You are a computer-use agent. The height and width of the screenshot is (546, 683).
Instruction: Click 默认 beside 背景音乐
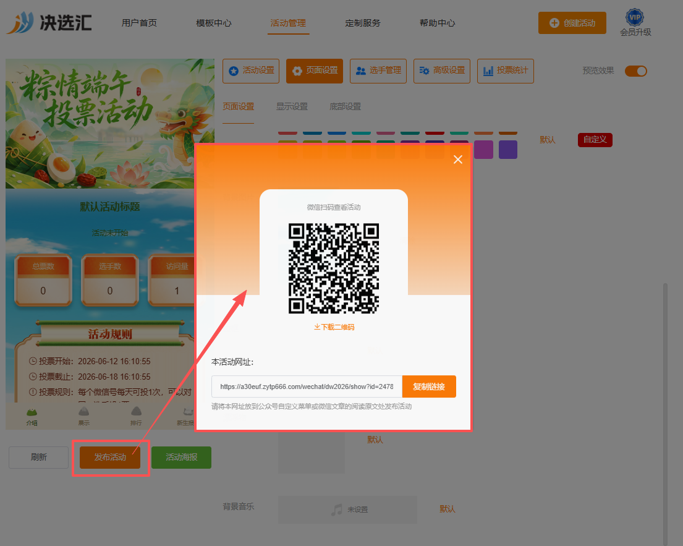point(448,509)
